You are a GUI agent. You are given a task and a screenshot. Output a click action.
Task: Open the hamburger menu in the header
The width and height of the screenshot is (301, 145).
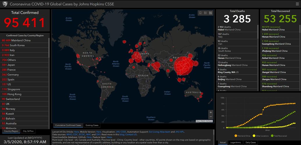click(x=297, y=4)
